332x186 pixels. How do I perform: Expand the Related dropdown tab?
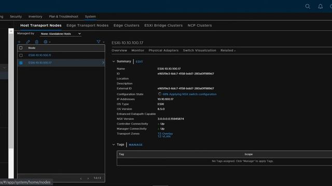pos(228,51)
